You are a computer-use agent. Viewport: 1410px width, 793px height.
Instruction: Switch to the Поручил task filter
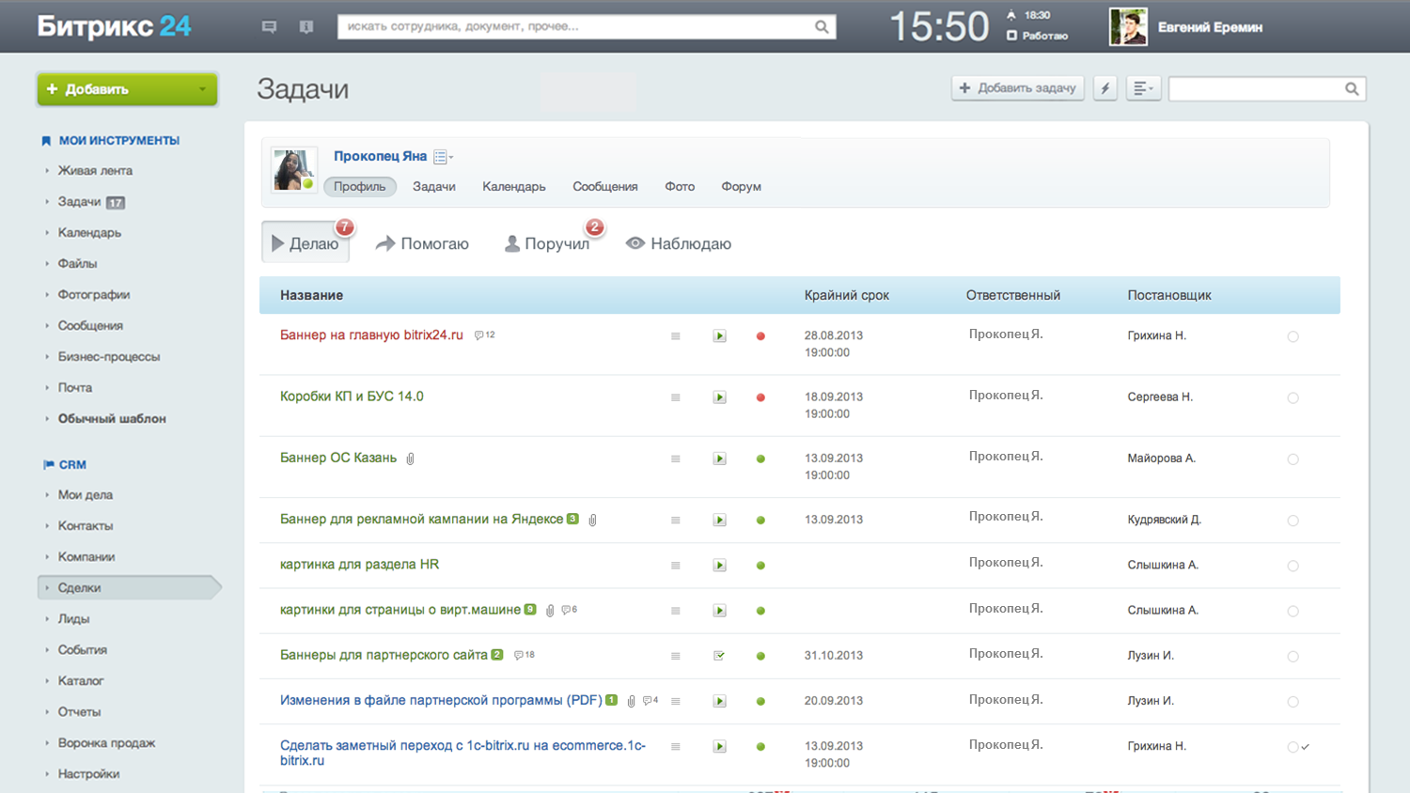547,243
